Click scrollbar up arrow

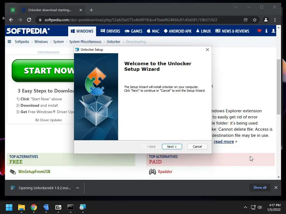(278, 28)
